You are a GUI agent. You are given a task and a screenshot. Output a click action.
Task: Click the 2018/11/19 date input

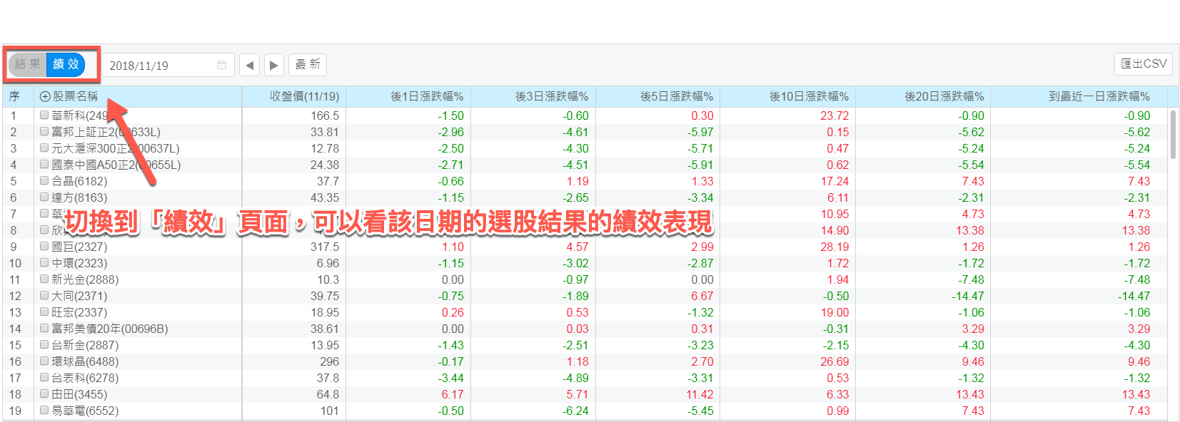click(168, 65)
